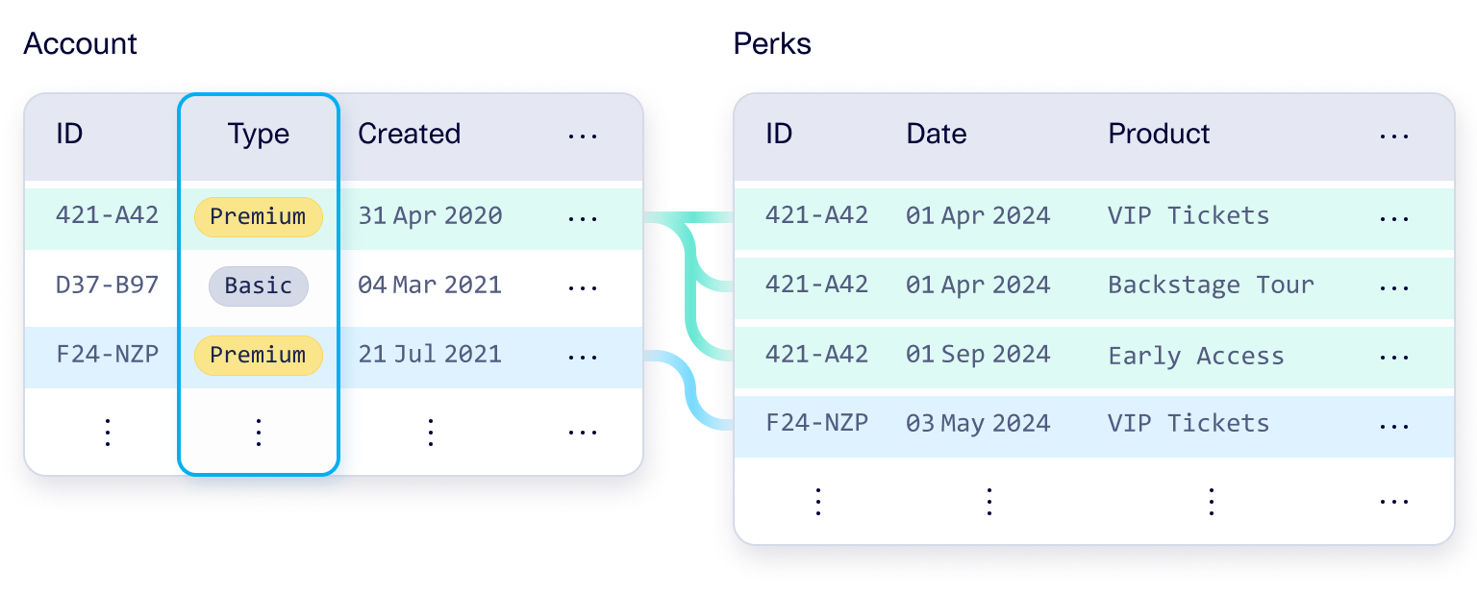Select the VIP Tickets cell in the F24-NZP row

coord(1189,424)
